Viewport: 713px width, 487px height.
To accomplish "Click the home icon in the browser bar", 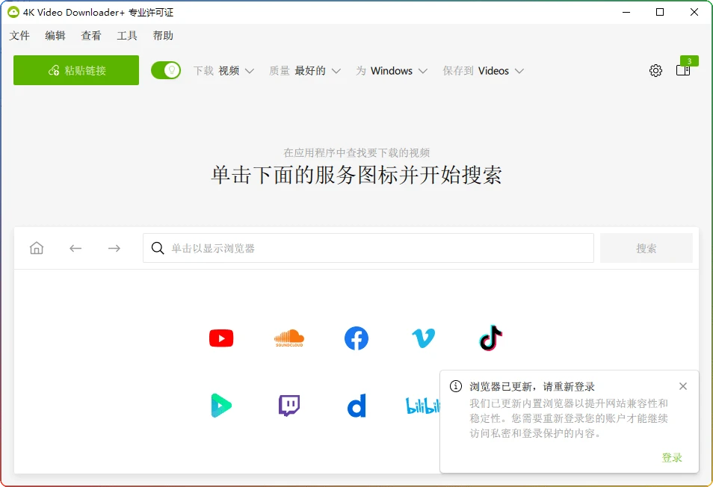I will (x=36, y=247).
